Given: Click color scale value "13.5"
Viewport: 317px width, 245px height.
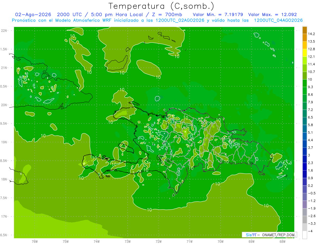Looking at the screenshot, I should coord(311,41).
